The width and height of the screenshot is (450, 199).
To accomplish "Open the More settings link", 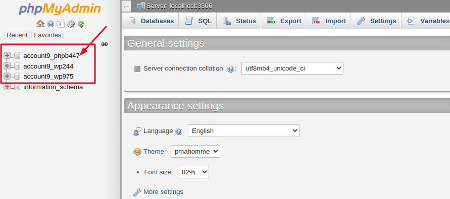I will pyautogui.click(x=163, y=191).
